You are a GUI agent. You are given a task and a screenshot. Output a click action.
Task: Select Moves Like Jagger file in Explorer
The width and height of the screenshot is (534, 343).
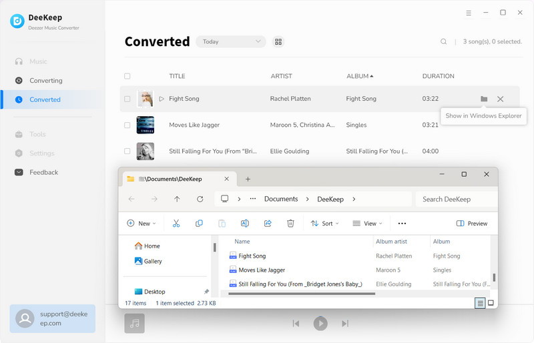point(262,270)
